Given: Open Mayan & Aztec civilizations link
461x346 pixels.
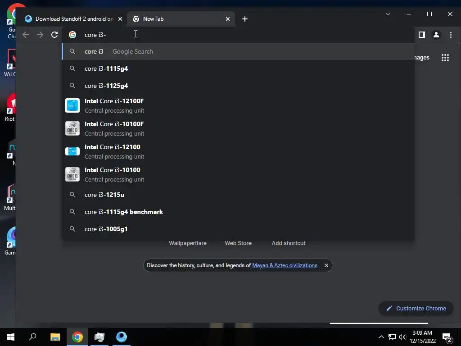Looking at the screenshot, I should coord(285,265).
